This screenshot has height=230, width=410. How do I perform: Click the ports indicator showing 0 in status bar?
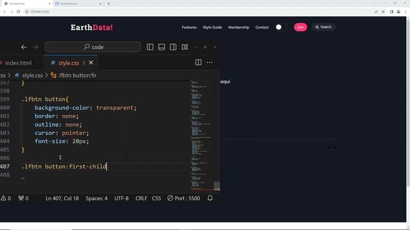click(24, 199)
